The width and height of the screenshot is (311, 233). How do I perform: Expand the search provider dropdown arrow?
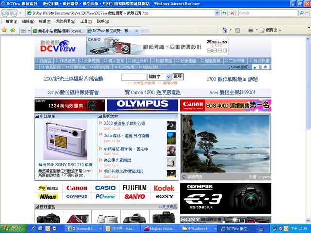307,13
